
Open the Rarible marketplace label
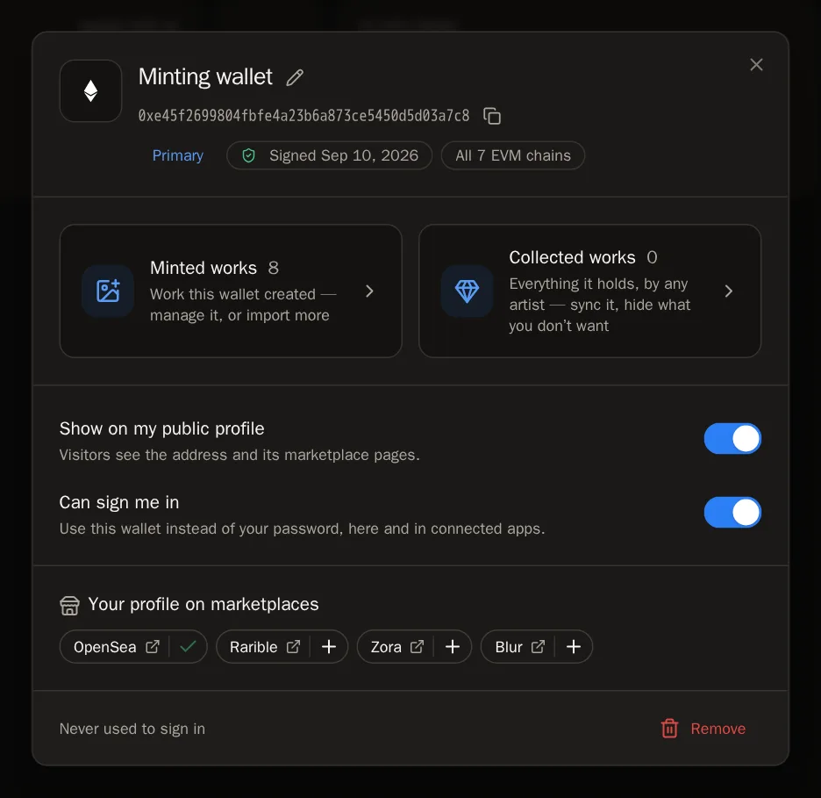pos(253,647)
